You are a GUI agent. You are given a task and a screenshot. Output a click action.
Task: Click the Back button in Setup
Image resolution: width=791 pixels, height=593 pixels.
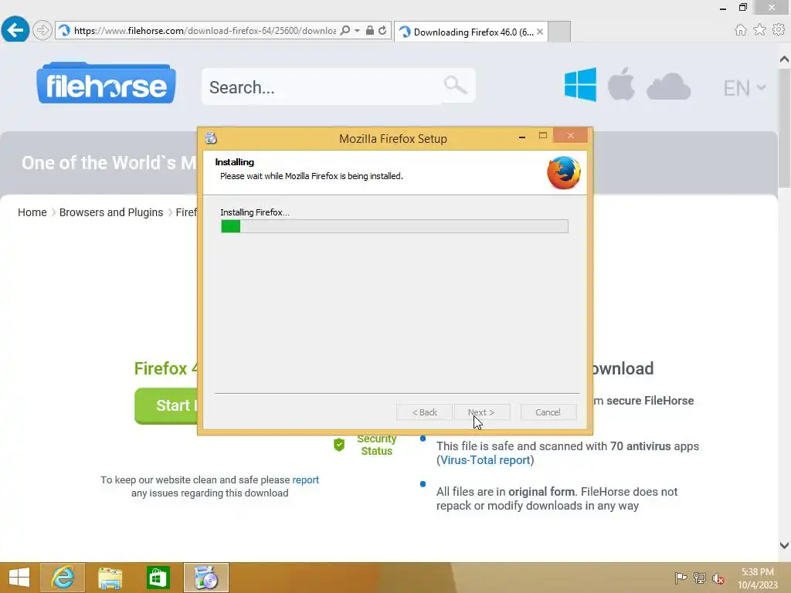(424, 412)
